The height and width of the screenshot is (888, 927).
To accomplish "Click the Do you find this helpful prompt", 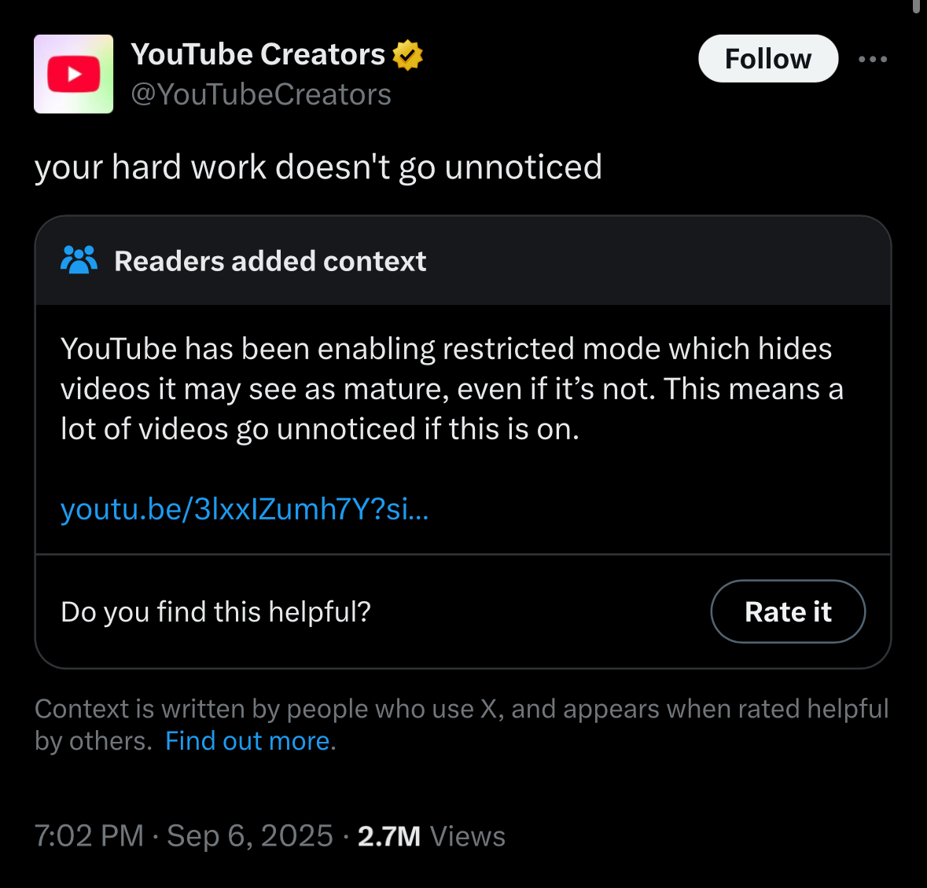I will tap(215, 611).
